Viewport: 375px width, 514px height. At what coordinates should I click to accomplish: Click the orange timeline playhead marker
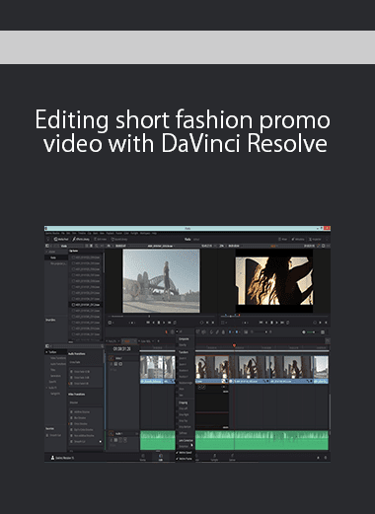coord(234,345)
